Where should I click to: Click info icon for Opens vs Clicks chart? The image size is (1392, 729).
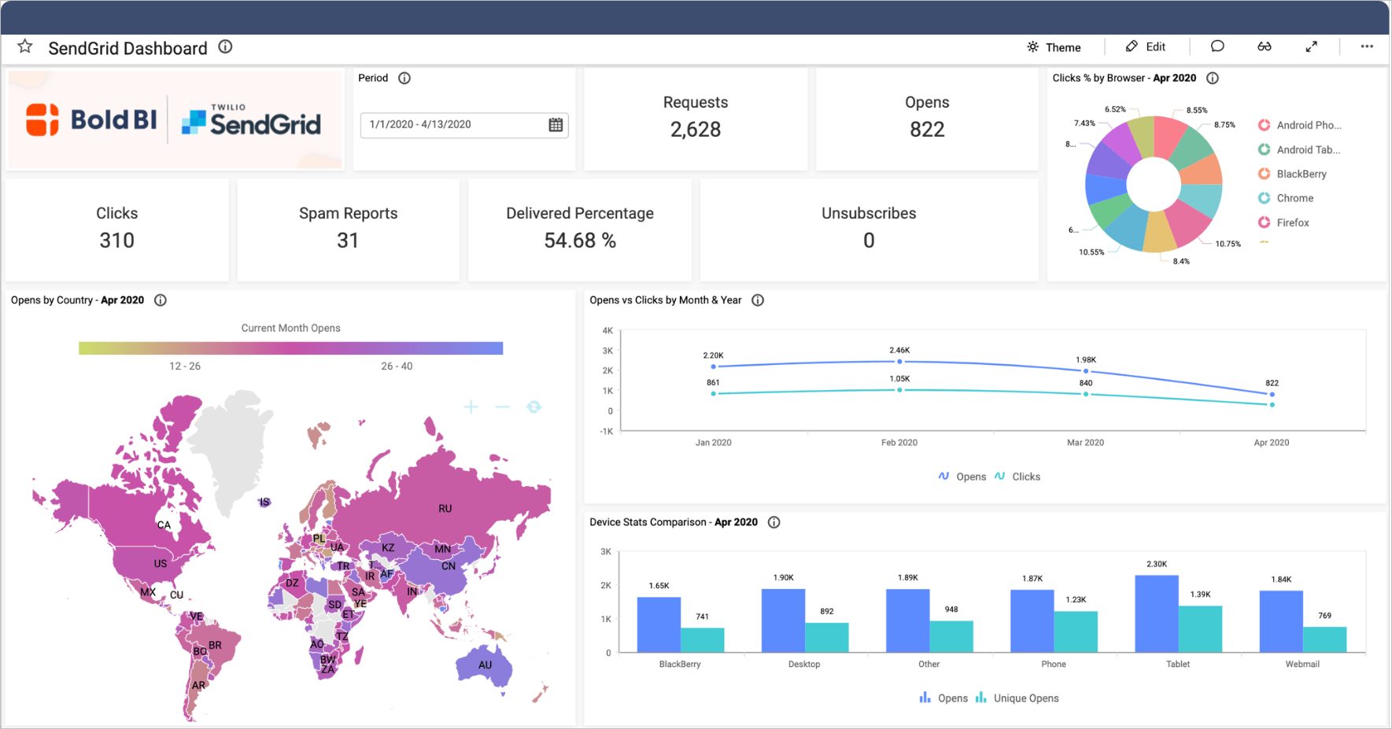(x=758, y=300)
